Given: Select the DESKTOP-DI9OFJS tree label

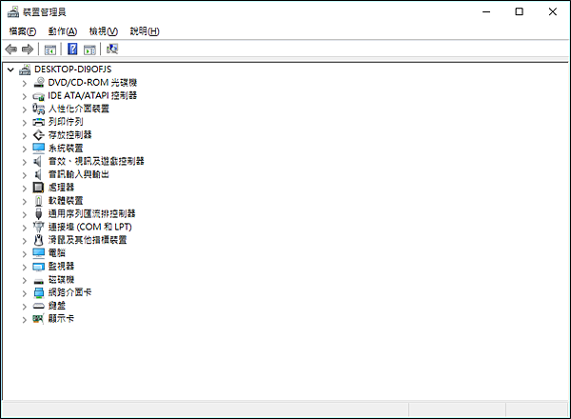Looking at the screenshot, I should (73, 70).
